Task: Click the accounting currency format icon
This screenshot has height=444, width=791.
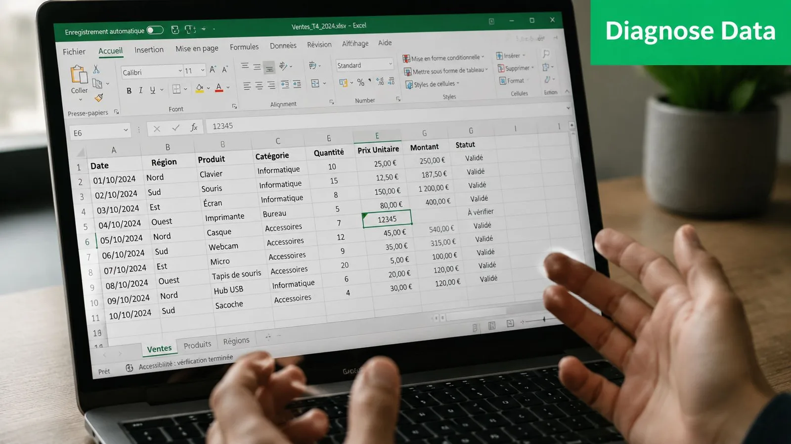Action: pos(344,83)
